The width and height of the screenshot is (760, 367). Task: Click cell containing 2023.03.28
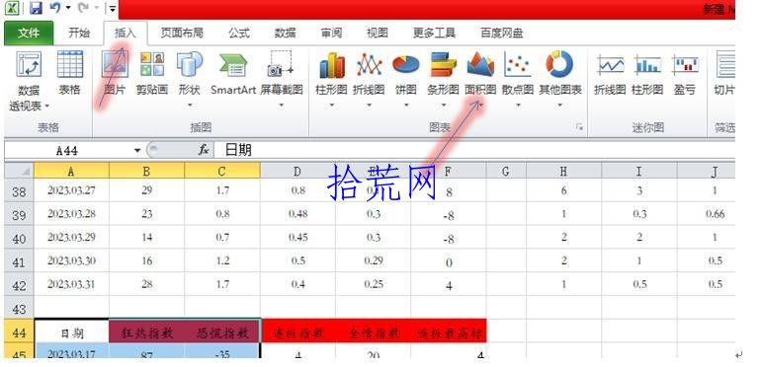pos(71,214)
